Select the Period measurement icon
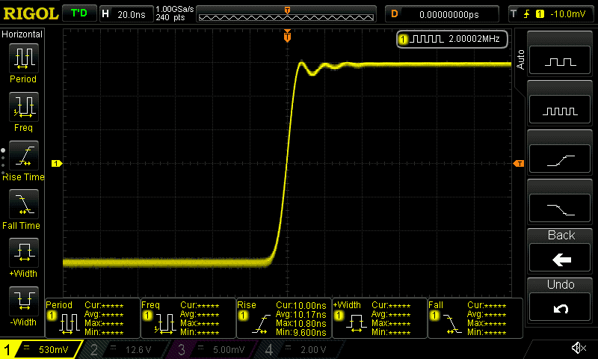Image resolution: width=598 pixels, height=359 pixels. click(x=24, y=58)
